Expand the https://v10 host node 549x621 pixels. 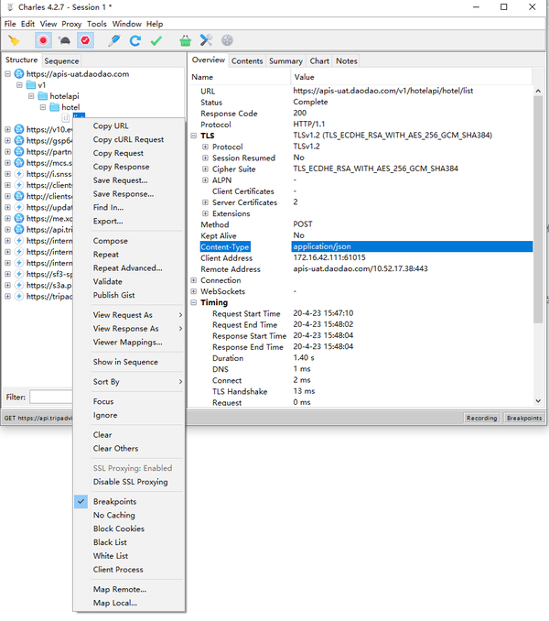pos(7,129)
